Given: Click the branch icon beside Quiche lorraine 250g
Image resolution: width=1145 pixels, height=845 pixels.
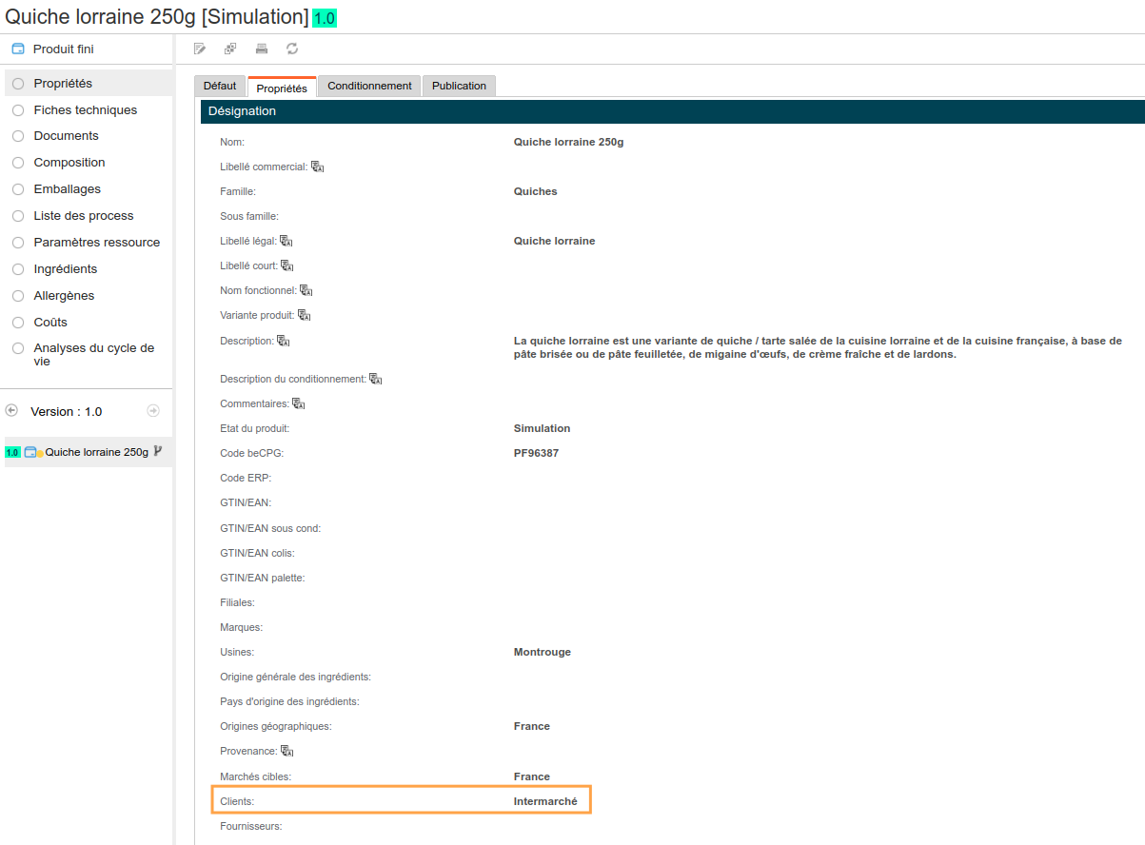Looking at the screenshot, I should pos(158,451).
